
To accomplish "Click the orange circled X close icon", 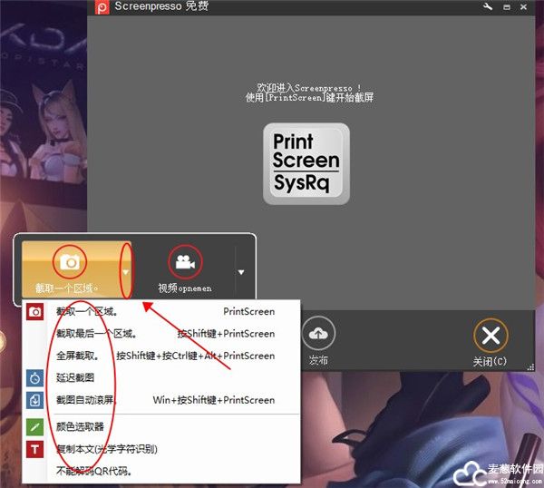I will [x=491, y=336].
